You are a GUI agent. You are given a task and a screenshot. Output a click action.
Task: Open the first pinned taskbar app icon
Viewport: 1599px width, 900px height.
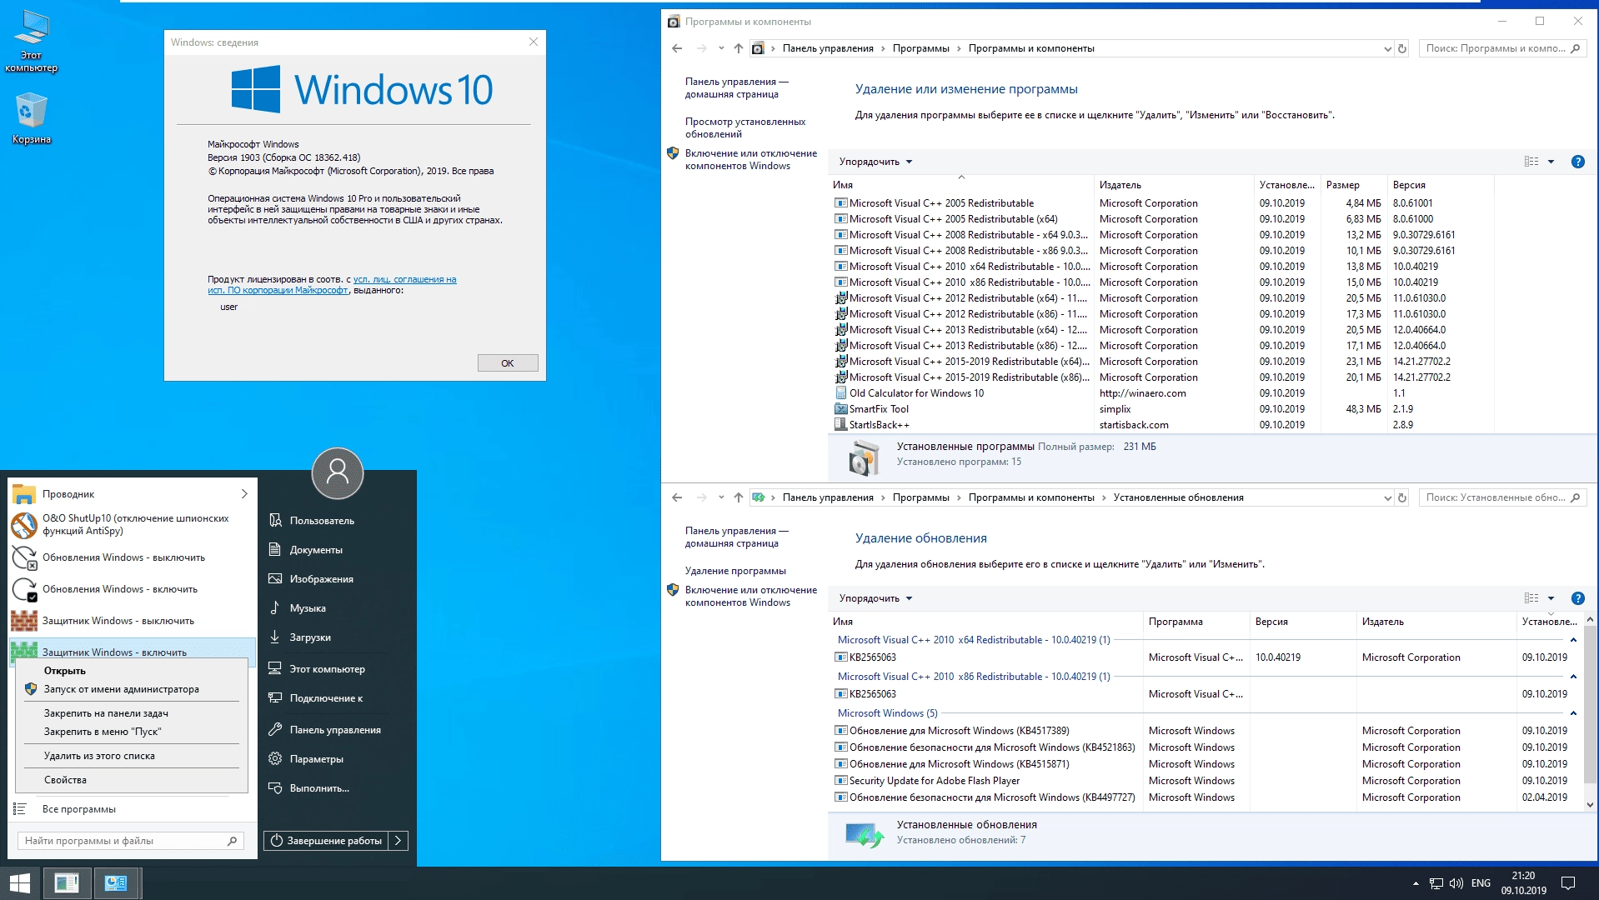pyautogui.click(x=67, y=883)
